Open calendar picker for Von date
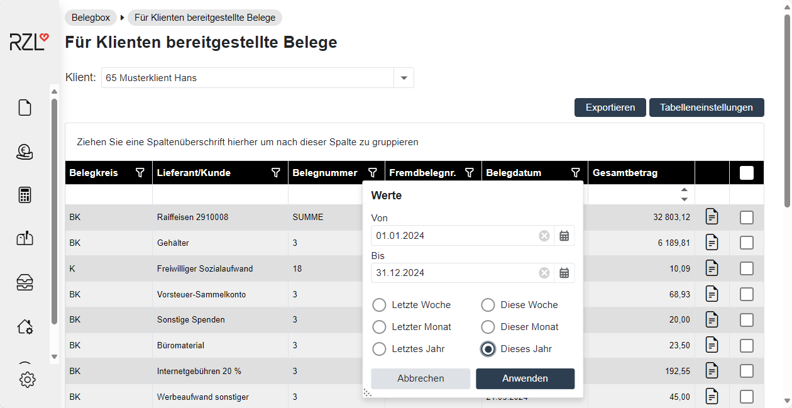 [x=564, y=236]
